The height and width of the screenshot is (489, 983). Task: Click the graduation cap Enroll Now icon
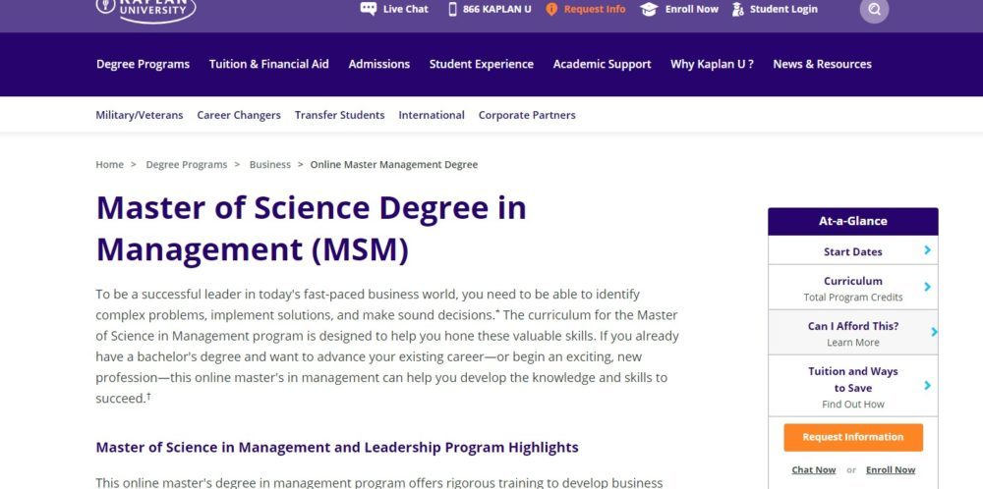(649, 9)
